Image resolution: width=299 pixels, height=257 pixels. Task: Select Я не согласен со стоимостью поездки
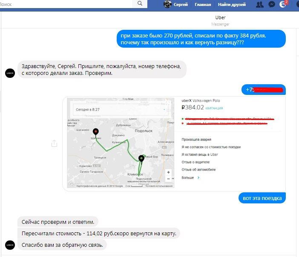point(211,147)
